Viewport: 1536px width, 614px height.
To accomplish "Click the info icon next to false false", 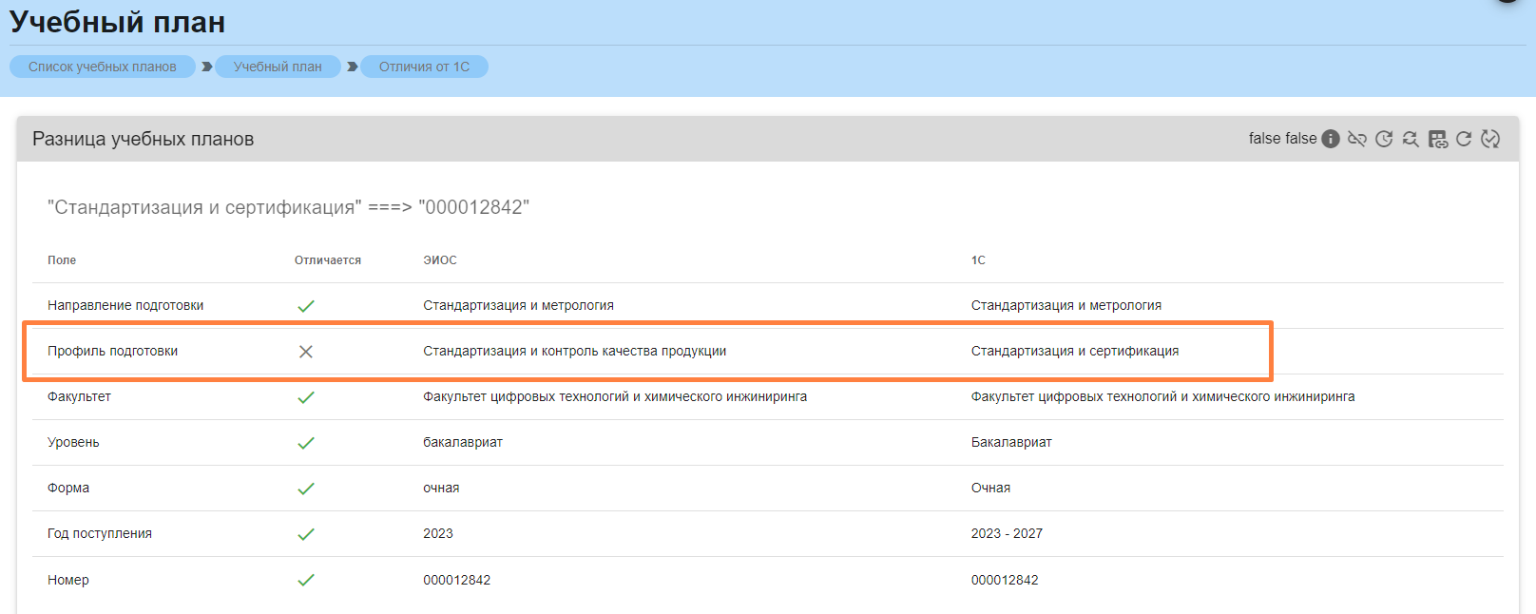I will tap(1331, 139).
